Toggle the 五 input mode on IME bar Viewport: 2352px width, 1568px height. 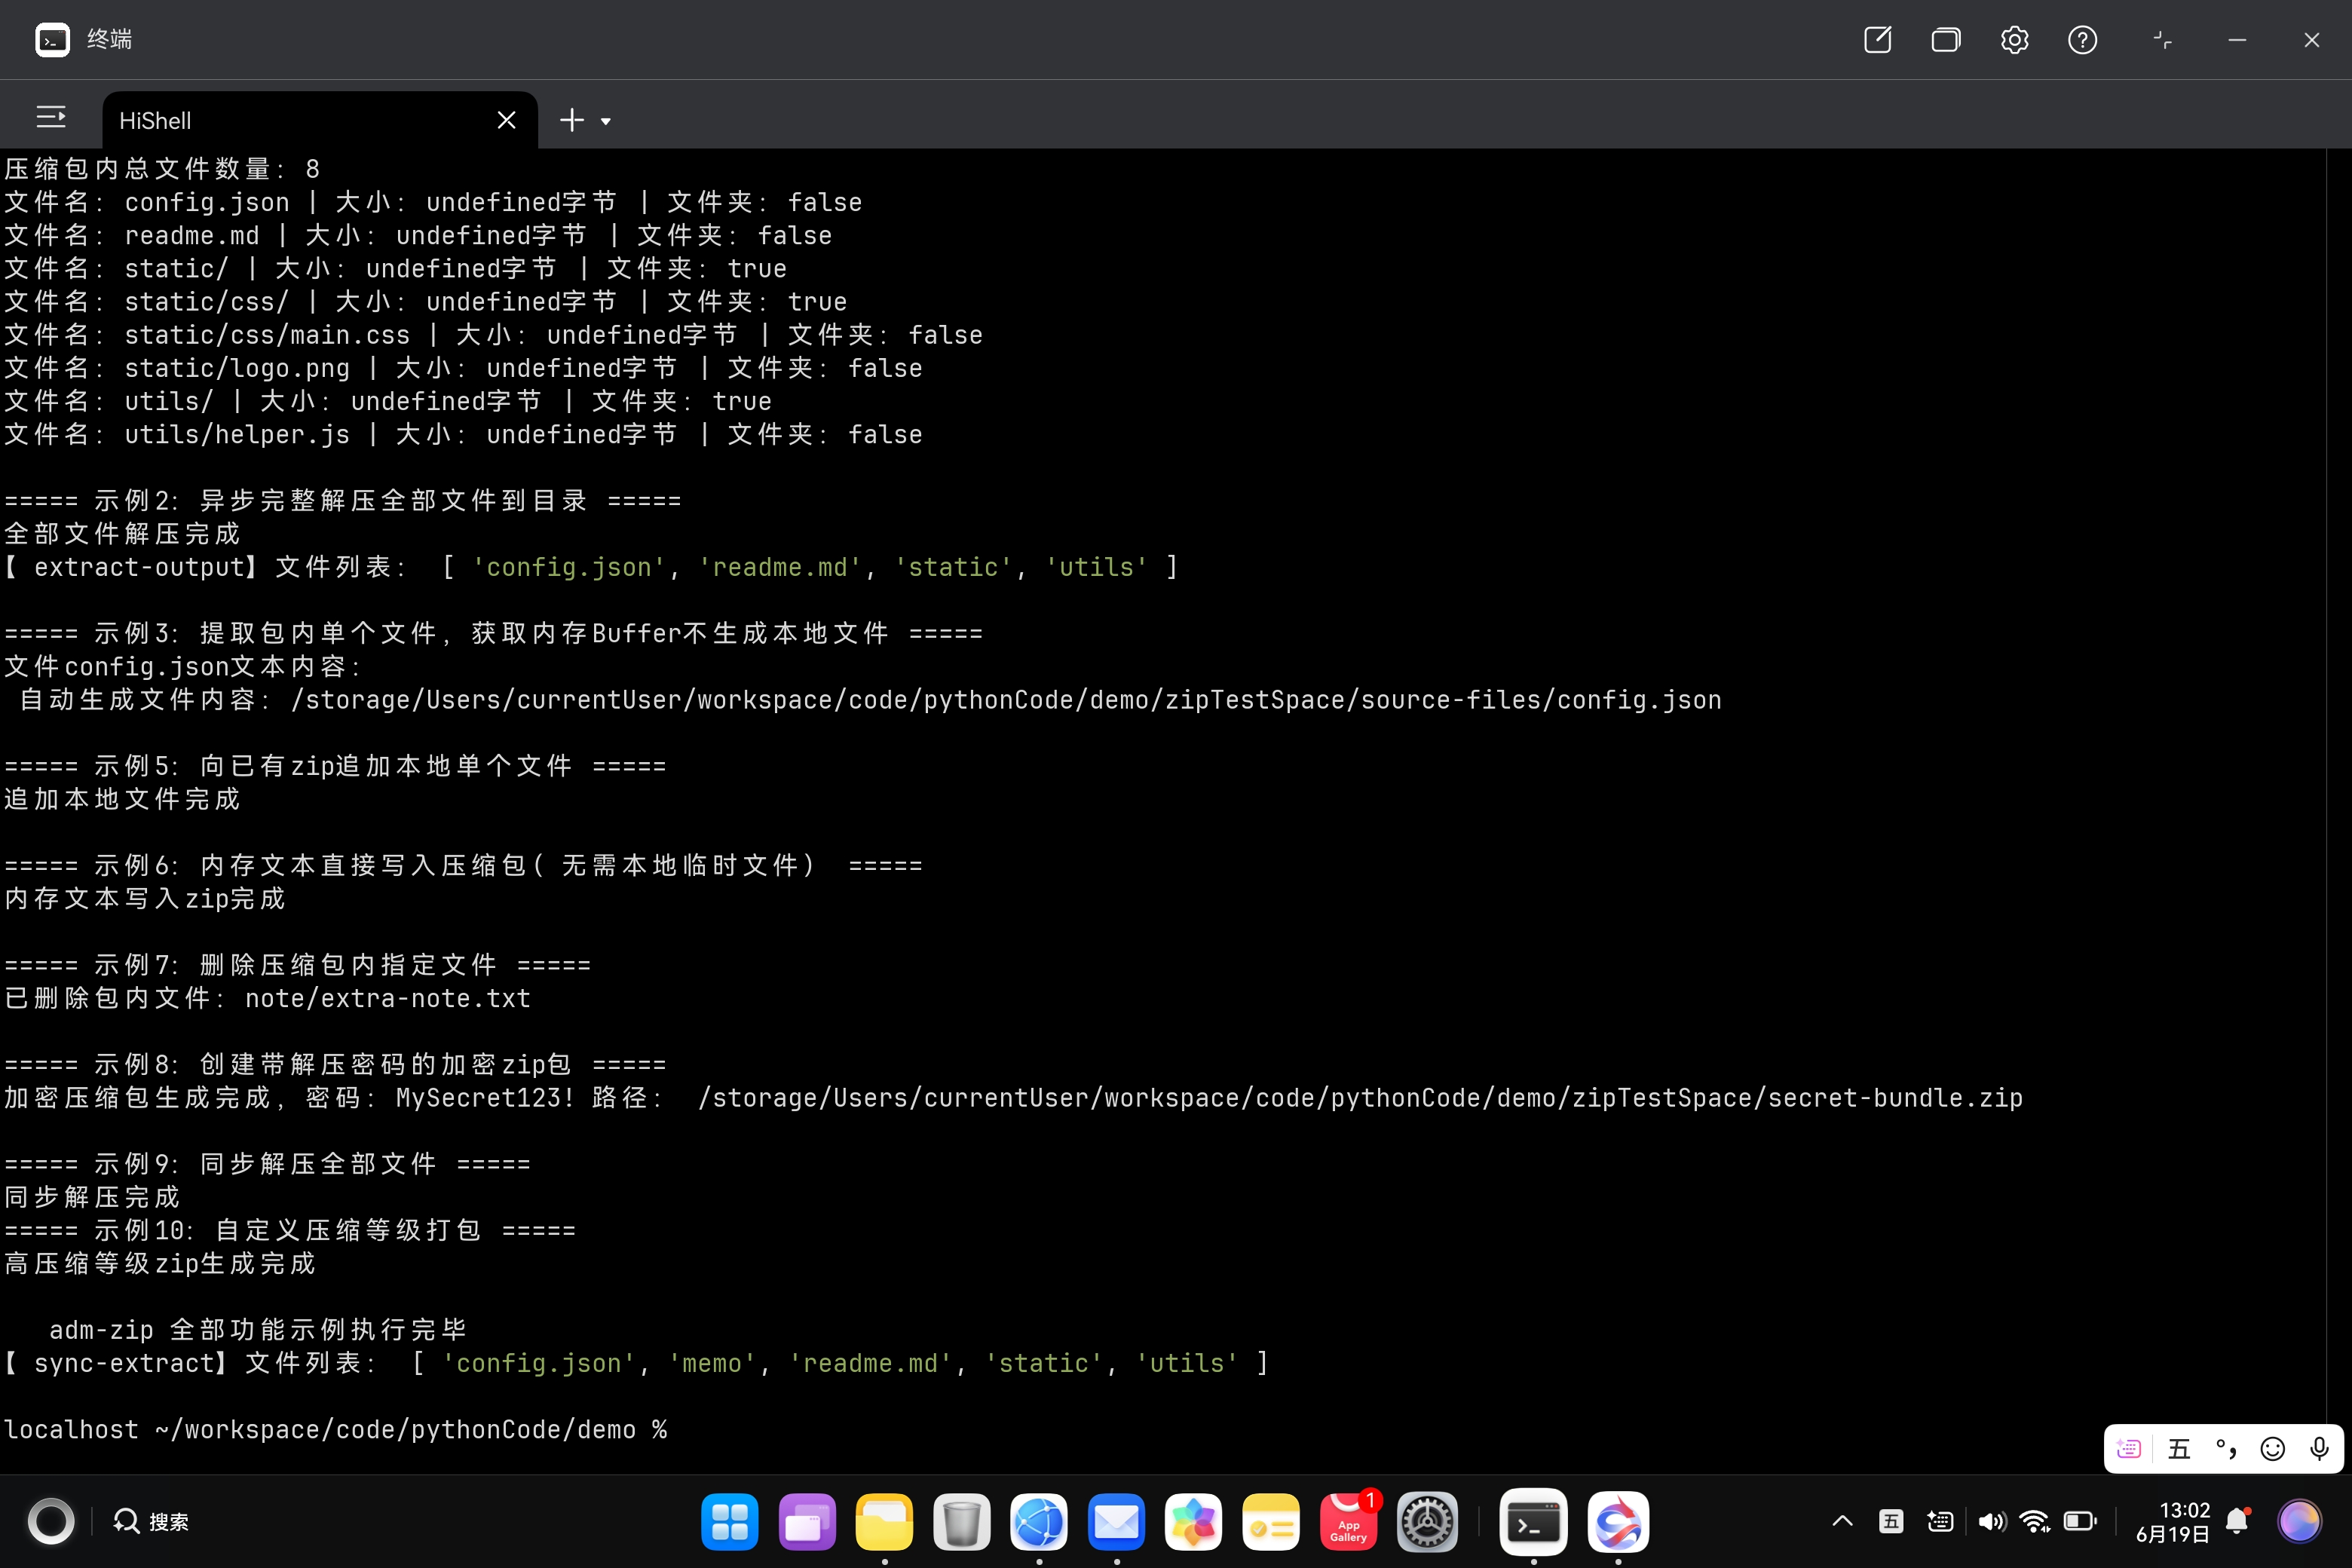coord(2178,1448)
